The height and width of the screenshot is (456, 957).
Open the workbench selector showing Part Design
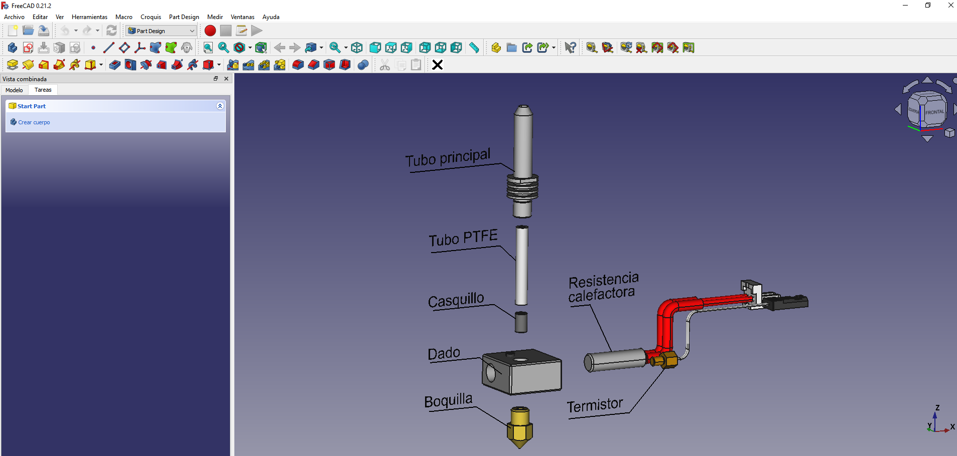[x=160, y=31]
